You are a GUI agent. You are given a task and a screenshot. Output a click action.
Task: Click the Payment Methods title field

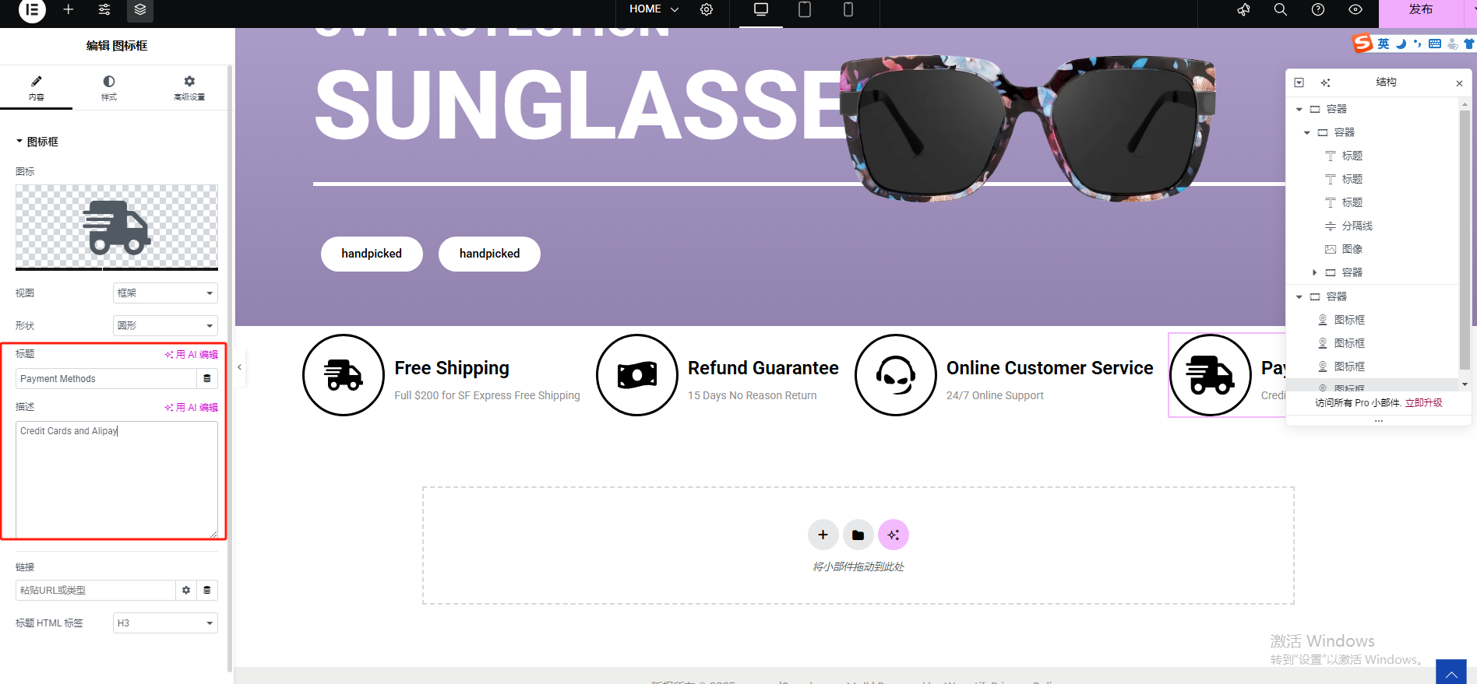click(x=106, y=379)
